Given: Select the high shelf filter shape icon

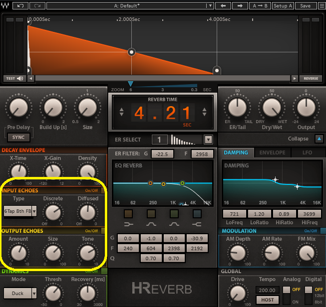Looking at the screenshot, I should coord(197,225).
